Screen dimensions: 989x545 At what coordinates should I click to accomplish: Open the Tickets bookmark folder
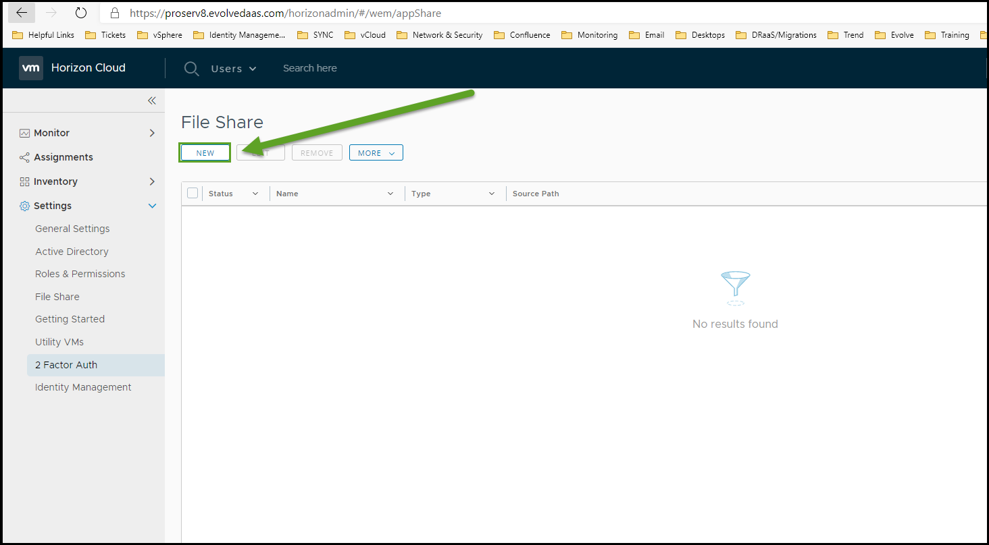point(106,35)
